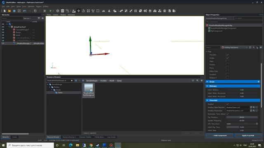
Task: Toggle Automatic Time Advance checkbox
Action: pos(227,114)
